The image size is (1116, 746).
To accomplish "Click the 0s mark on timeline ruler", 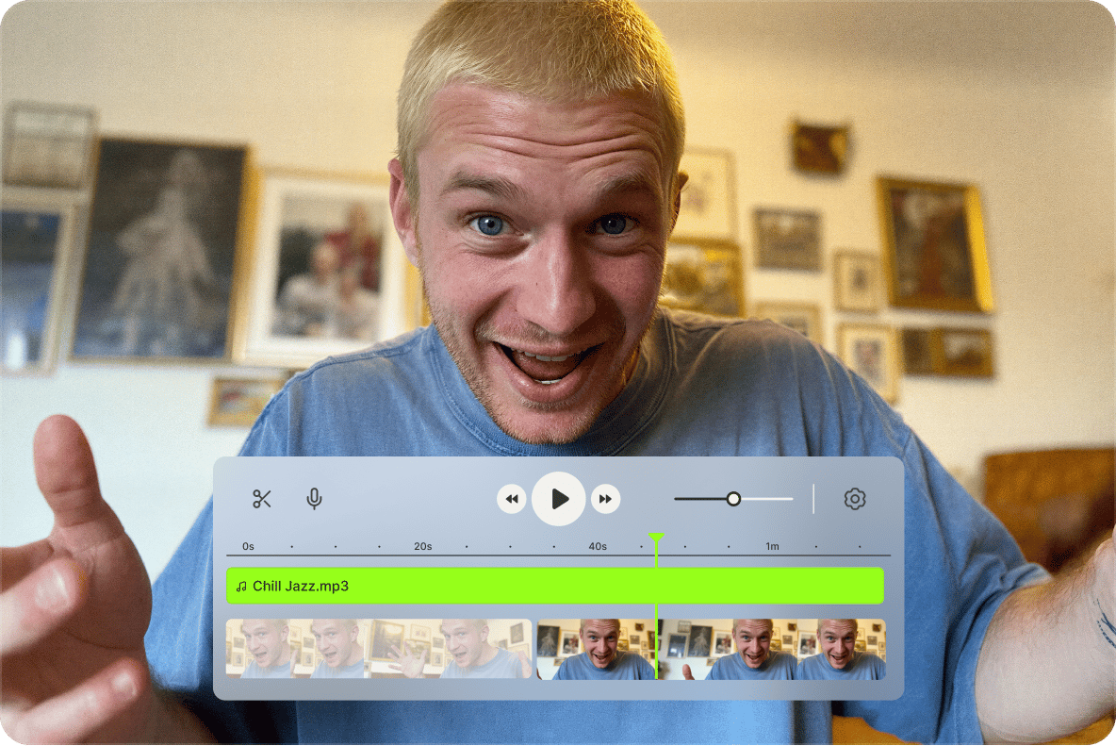I will (248, 546).
